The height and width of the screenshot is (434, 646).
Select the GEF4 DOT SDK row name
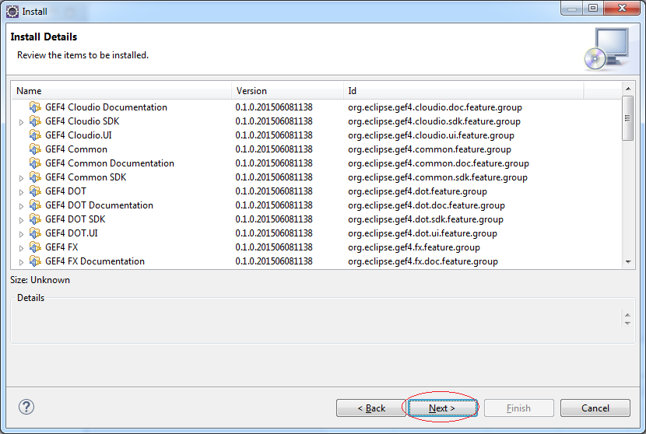[x=75, y=219]
